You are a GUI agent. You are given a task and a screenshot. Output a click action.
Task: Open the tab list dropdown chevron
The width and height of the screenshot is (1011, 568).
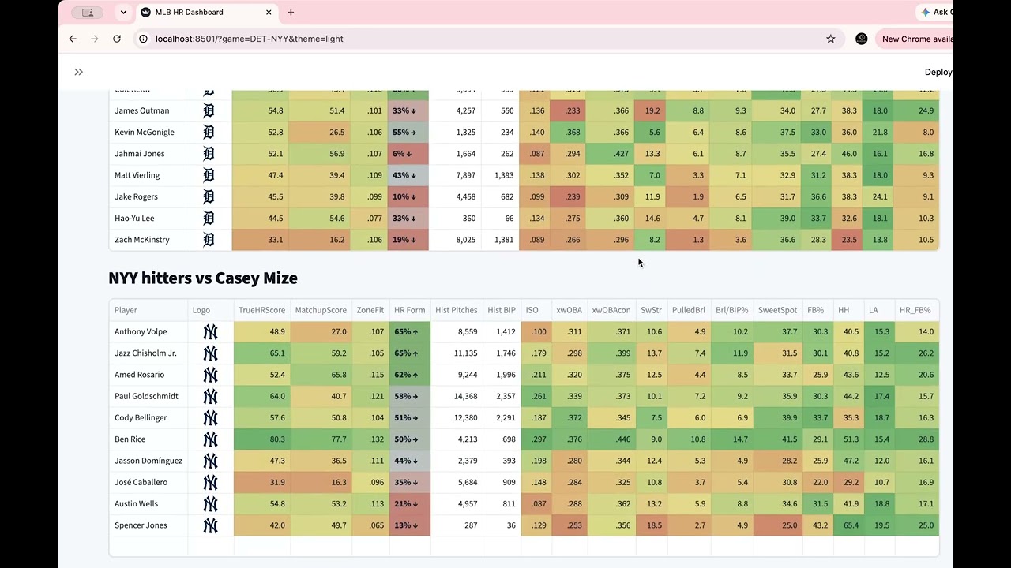(123, 13)
